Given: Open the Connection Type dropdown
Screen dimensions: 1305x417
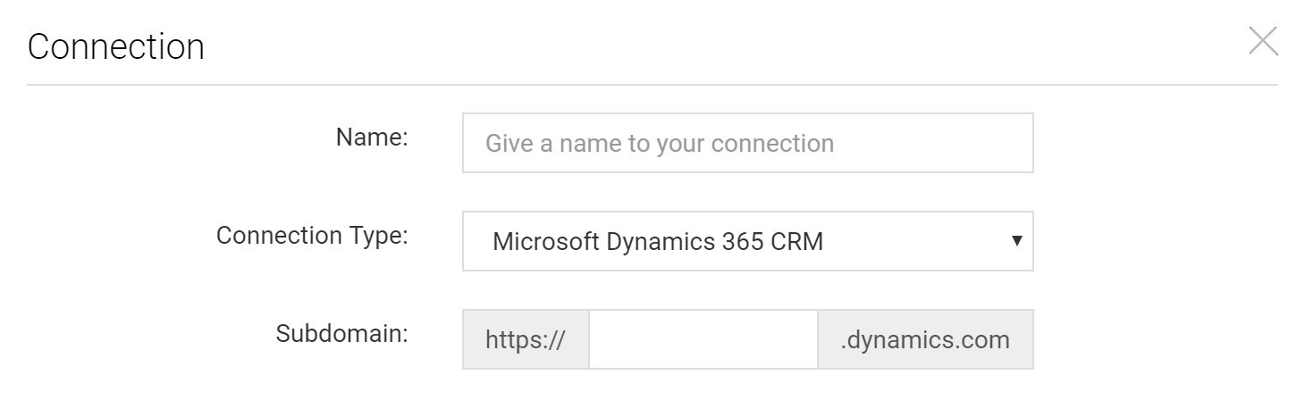Looking at the screenshot, I should pyautogui.click(x=747, y=241).
